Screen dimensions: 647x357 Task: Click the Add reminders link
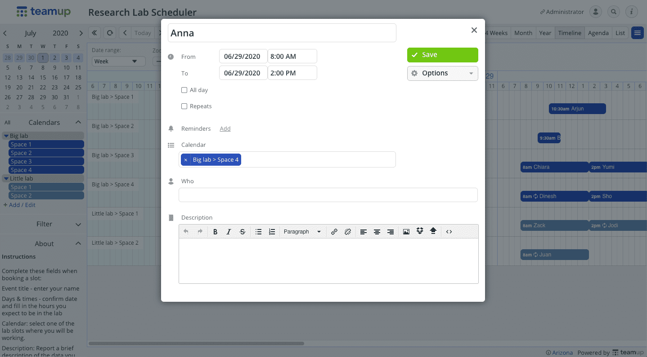click(x=225, y=129)
